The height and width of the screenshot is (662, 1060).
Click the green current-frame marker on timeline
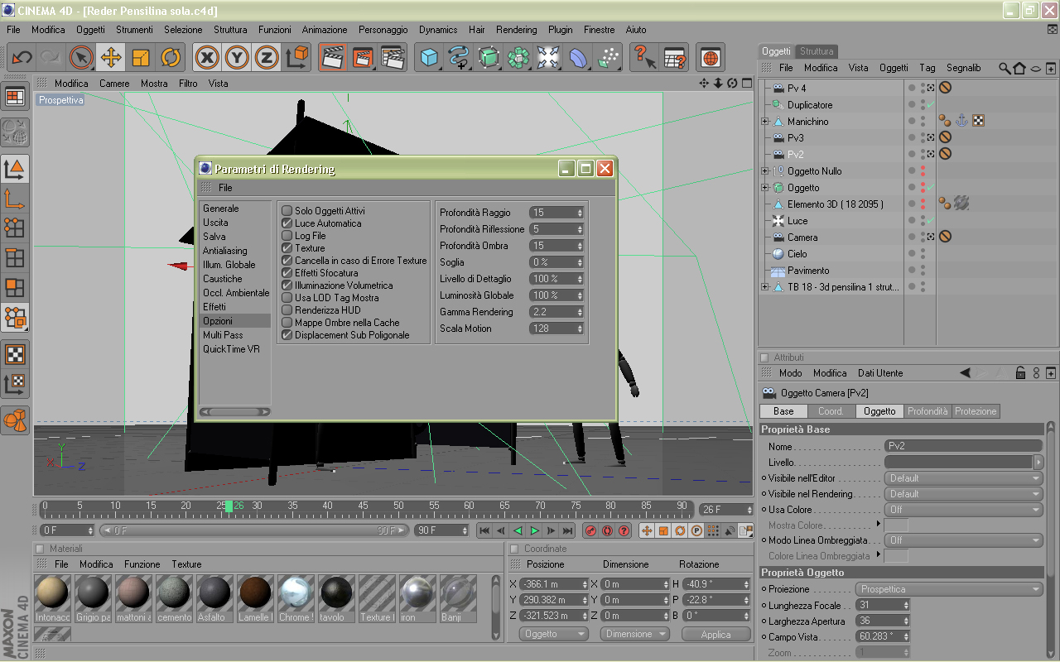pyautogui.click(x=229, y=506)
